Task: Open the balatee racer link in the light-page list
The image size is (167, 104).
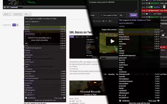Action: click(28, 50)
